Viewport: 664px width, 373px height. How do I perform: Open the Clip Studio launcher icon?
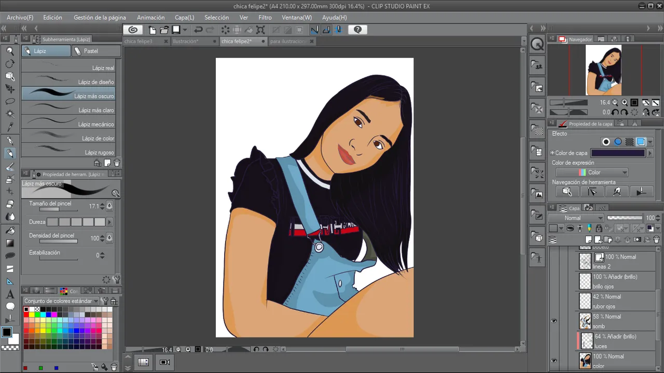click(133, 30)
